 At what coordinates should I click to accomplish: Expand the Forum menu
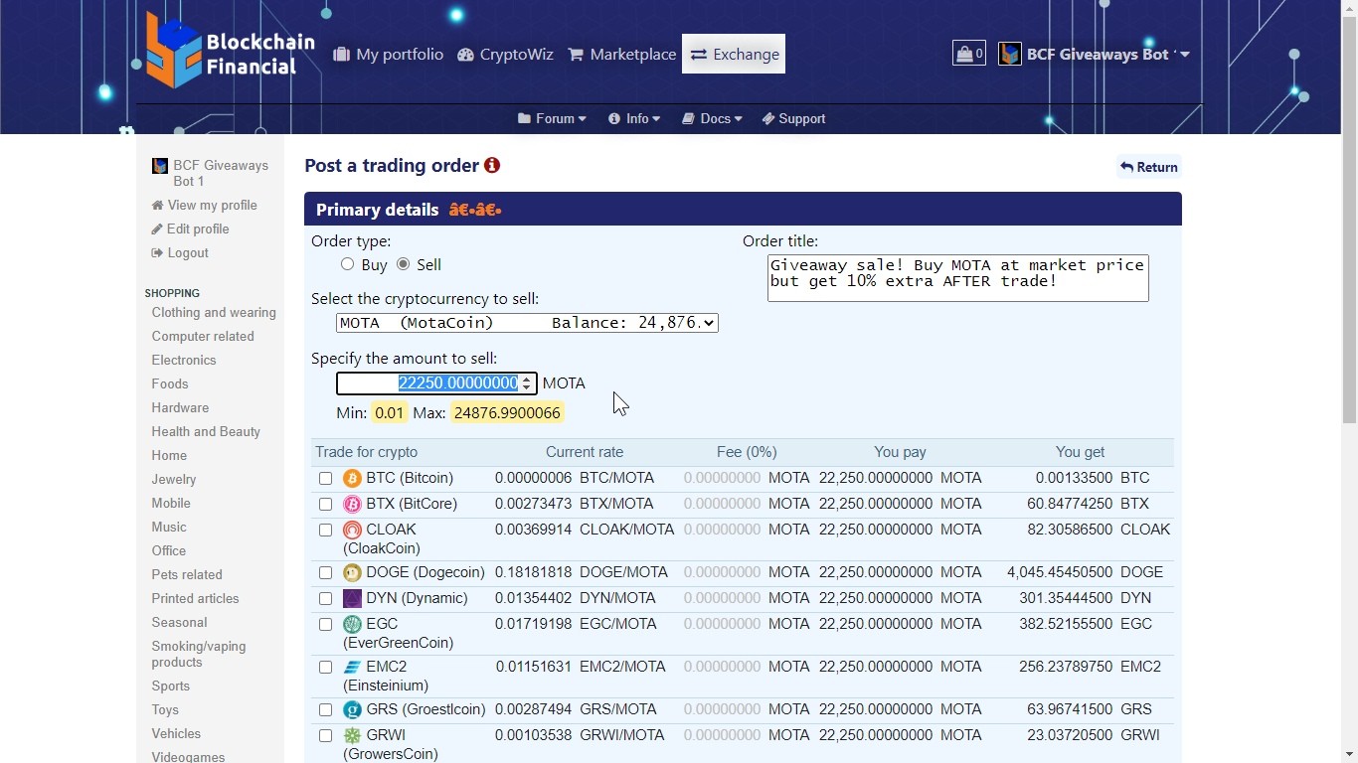point(552,119)
